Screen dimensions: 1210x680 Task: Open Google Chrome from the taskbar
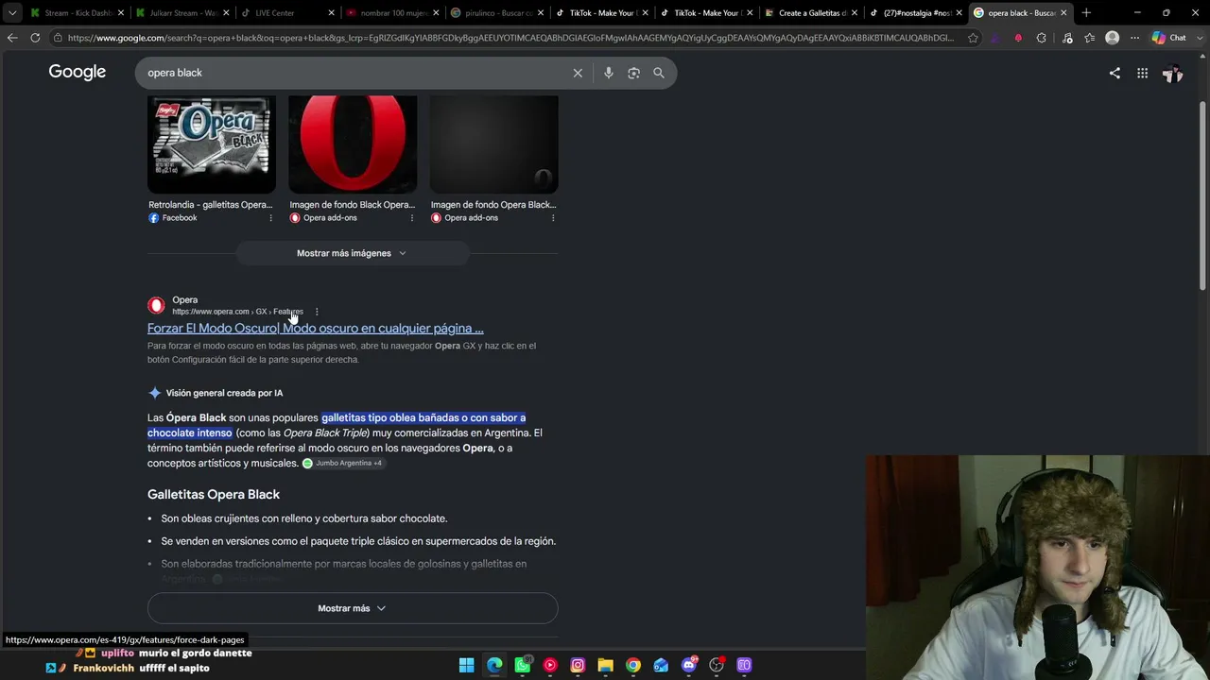pos(633,665)
